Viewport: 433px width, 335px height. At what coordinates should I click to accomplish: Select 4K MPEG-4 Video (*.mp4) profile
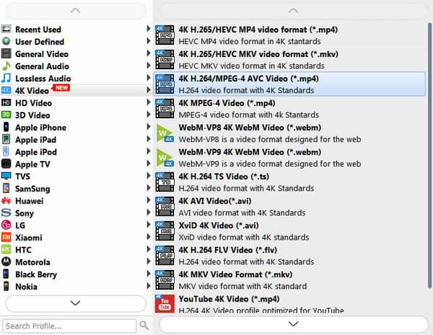(x=289, y=108)
